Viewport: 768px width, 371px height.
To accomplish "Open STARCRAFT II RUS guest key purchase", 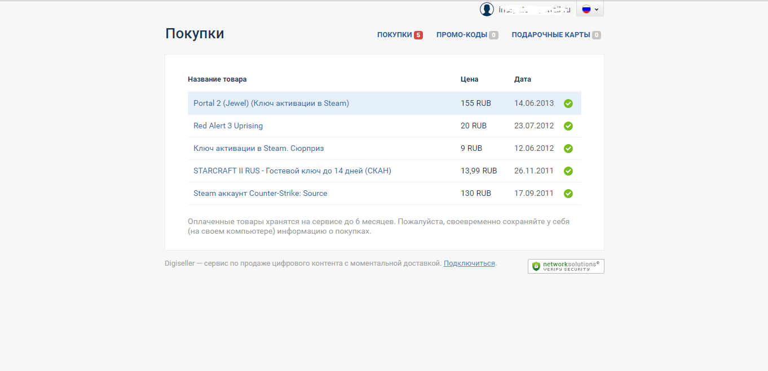I will pyautogui.click(x=292, y=171).
